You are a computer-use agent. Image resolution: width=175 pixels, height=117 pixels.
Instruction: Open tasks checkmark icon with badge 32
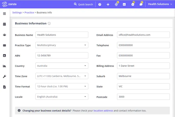tap(133, 4)
